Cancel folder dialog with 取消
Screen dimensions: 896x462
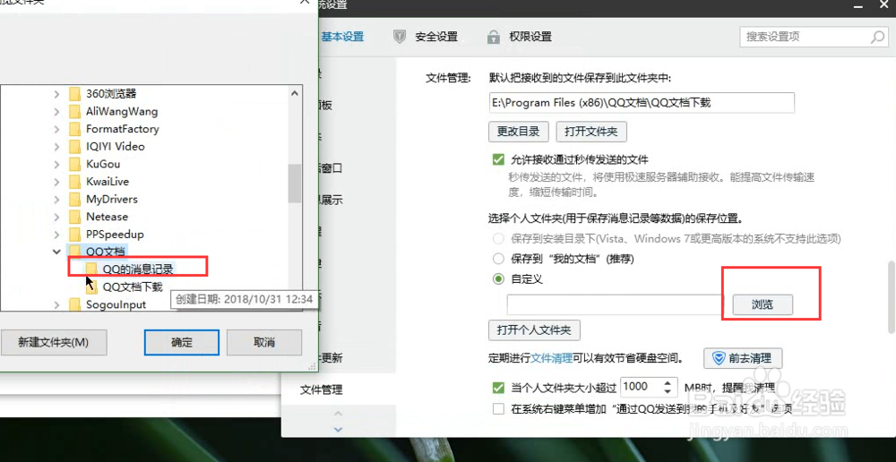pyautogui.click(x=264, y=343)
